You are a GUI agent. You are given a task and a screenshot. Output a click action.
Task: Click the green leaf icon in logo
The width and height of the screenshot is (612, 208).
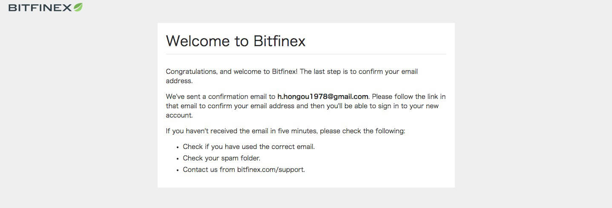point(78,7)
